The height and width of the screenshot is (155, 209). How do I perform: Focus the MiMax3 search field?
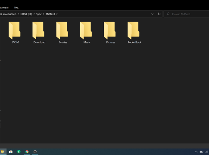click(x=186, y=14)
